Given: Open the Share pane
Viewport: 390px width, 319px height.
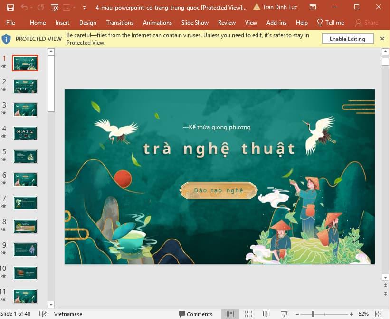Looking at the screenshot, I should (x=366, y=22).
